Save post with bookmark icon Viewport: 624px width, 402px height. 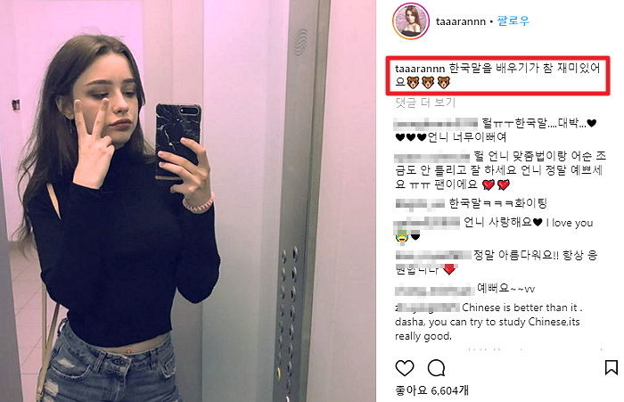pos(611,367)
